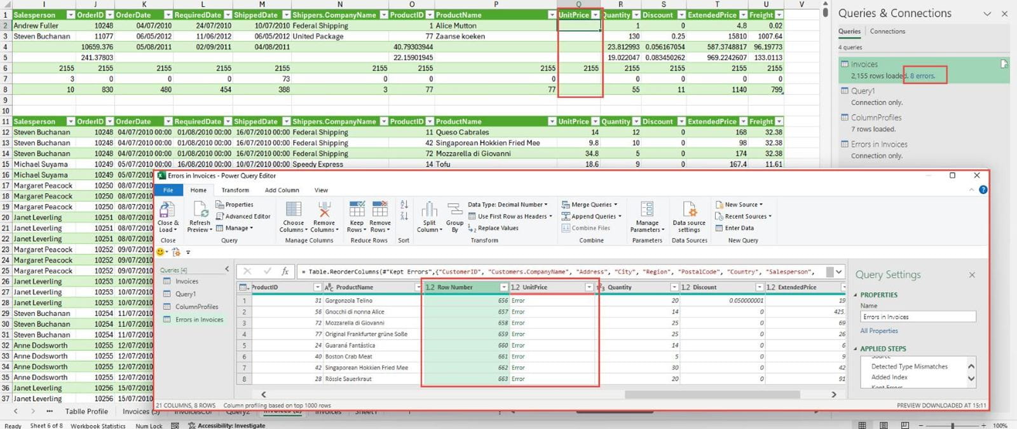
Task: Click the query Name input field
Action: 918,317
